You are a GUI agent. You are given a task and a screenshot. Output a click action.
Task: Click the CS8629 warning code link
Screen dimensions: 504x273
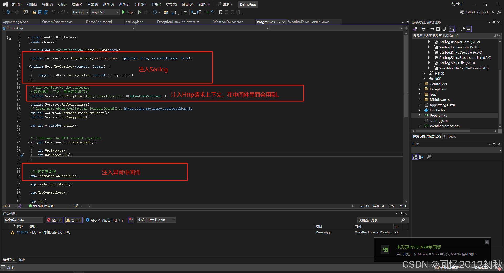click(x=22, y=232)
